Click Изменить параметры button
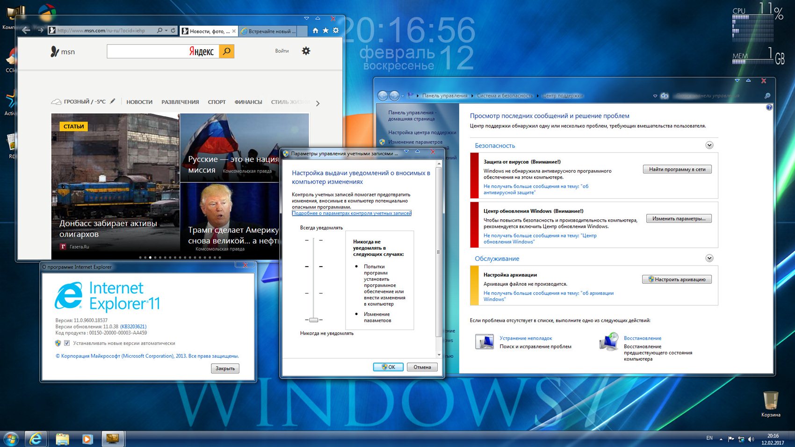Screen dimensions: 795x447 [x=679, y=218]
